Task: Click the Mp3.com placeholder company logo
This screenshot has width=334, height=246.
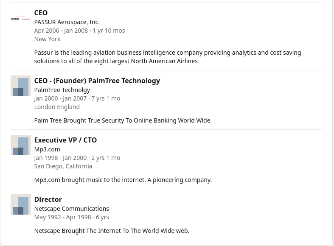Action: click(21, 145)
